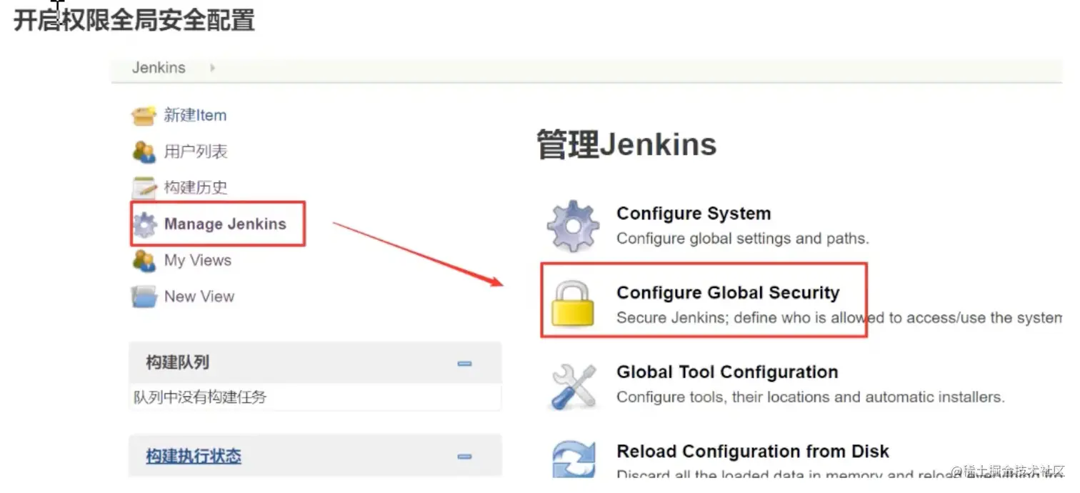Click the Reload Configuration refresh icon
1080x493 pixels.
point(574,459)
